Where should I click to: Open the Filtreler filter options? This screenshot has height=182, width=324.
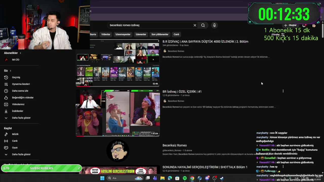pyautogui.click(x=278, y=35)
